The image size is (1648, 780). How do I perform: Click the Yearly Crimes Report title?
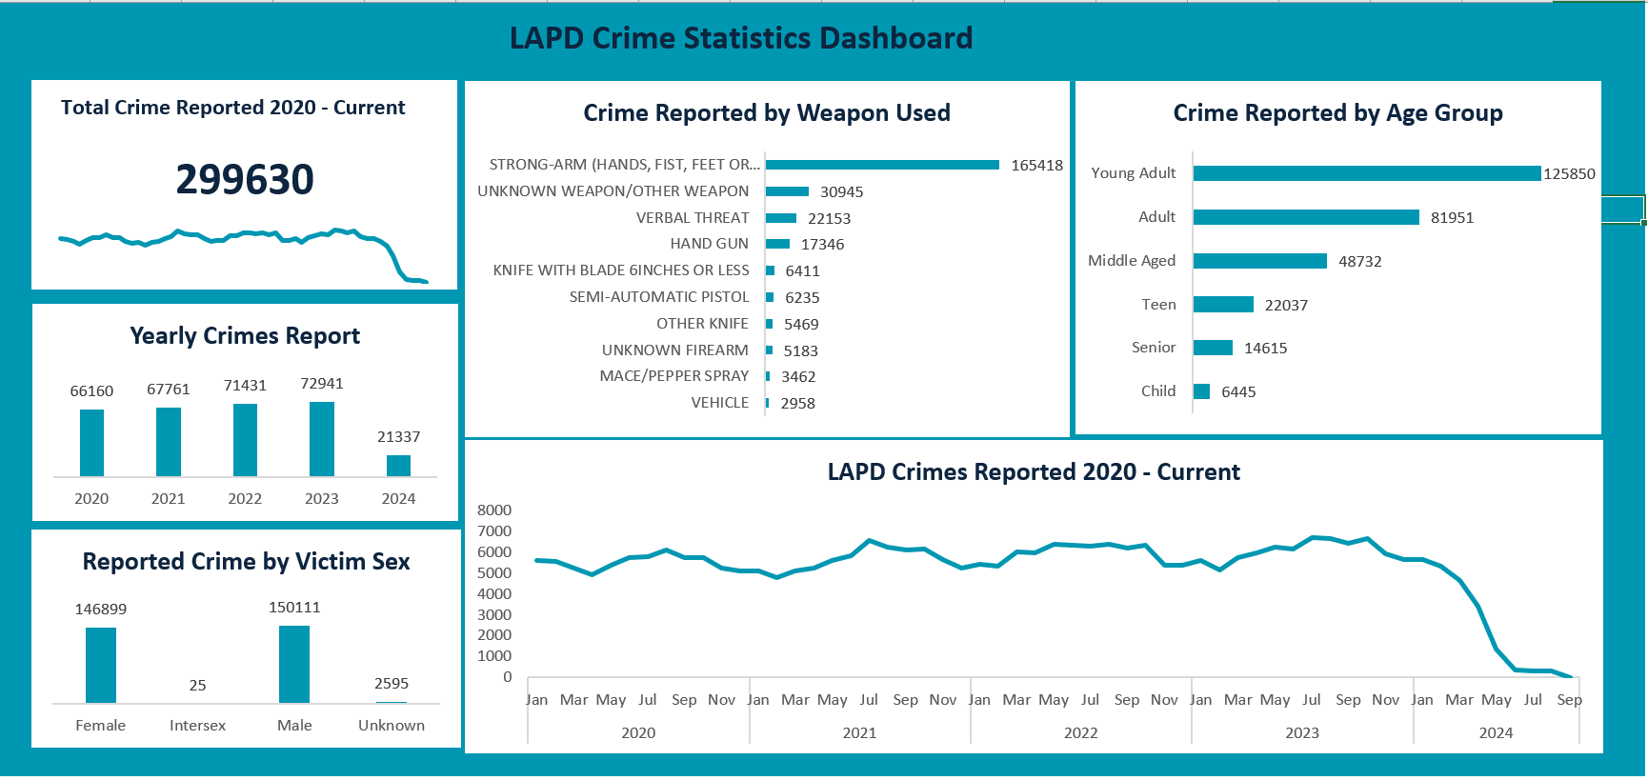tap(245, 336)
